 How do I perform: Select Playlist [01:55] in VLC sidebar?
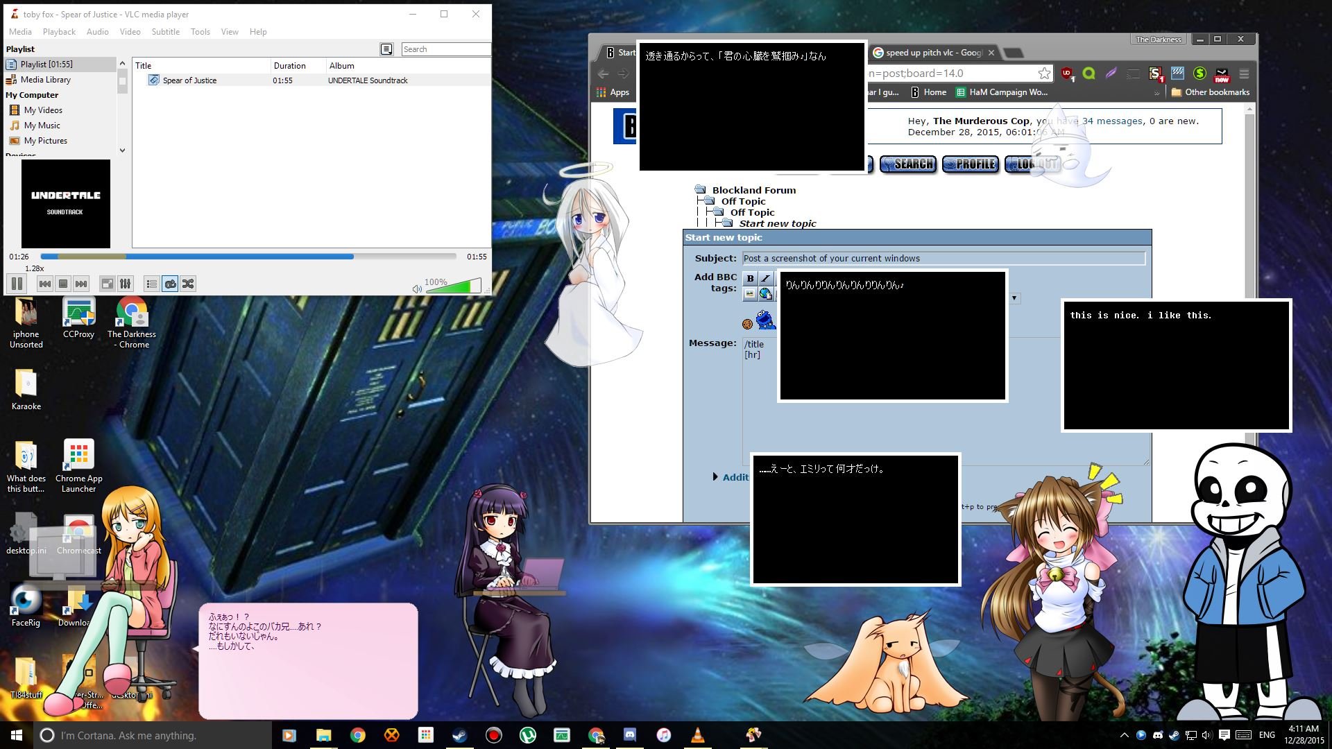pos(60,64)
